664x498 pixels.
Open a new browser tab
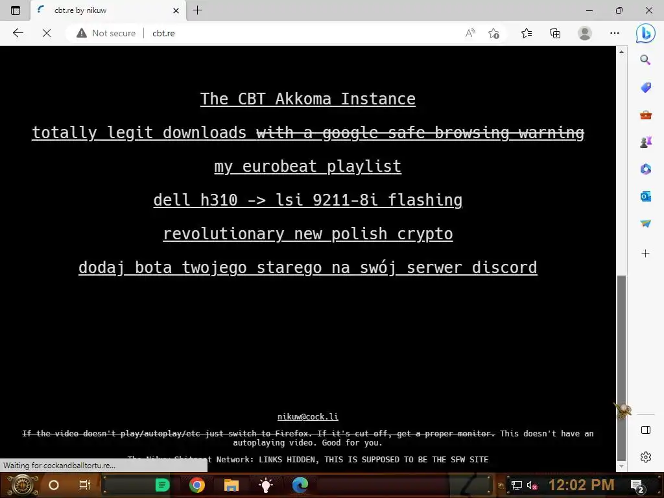coord(197,10)
